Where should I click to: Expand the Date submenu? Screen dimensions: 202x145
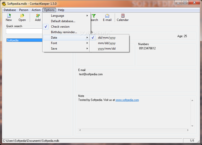click(x=66, y=38)
